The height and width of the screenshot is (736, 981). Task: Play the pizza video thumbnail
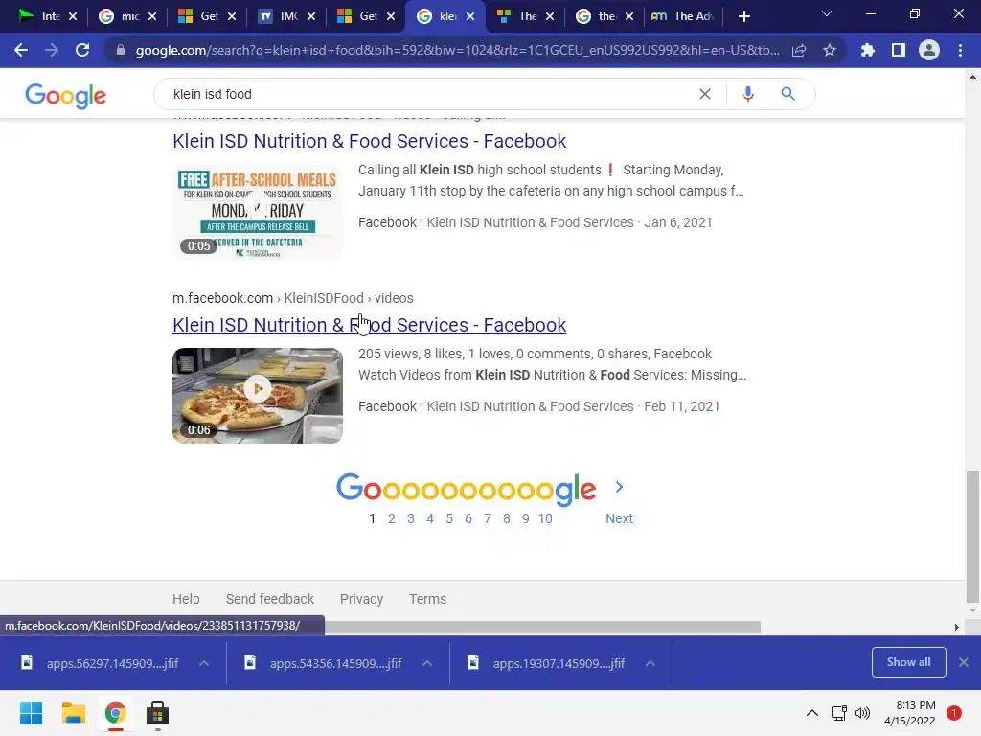click(x=258, y=396)
